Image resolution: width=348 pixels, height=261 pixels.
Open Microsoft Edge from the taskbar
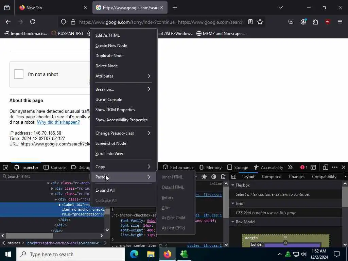tap(134, 254)
